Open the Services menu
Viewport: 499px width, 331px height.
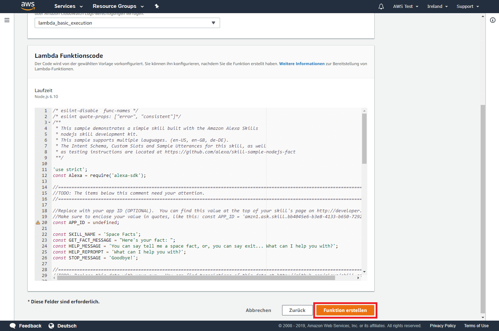tap(69, 6)
